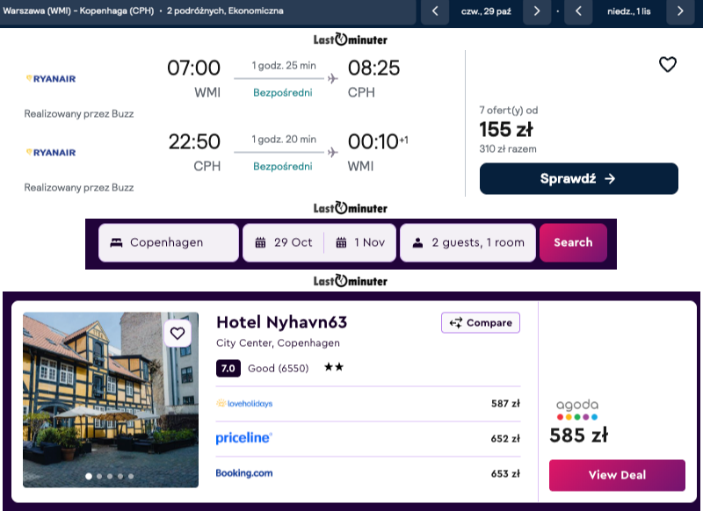Viewport: 703px width, 511px height.
Task: Open check-in date 29 Oct picker
Action: [283, 242]
